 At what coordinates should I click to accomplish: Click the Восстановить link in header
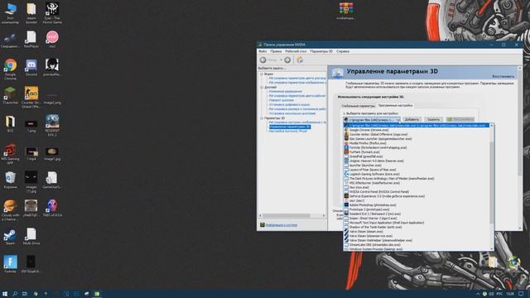(503, 76)
